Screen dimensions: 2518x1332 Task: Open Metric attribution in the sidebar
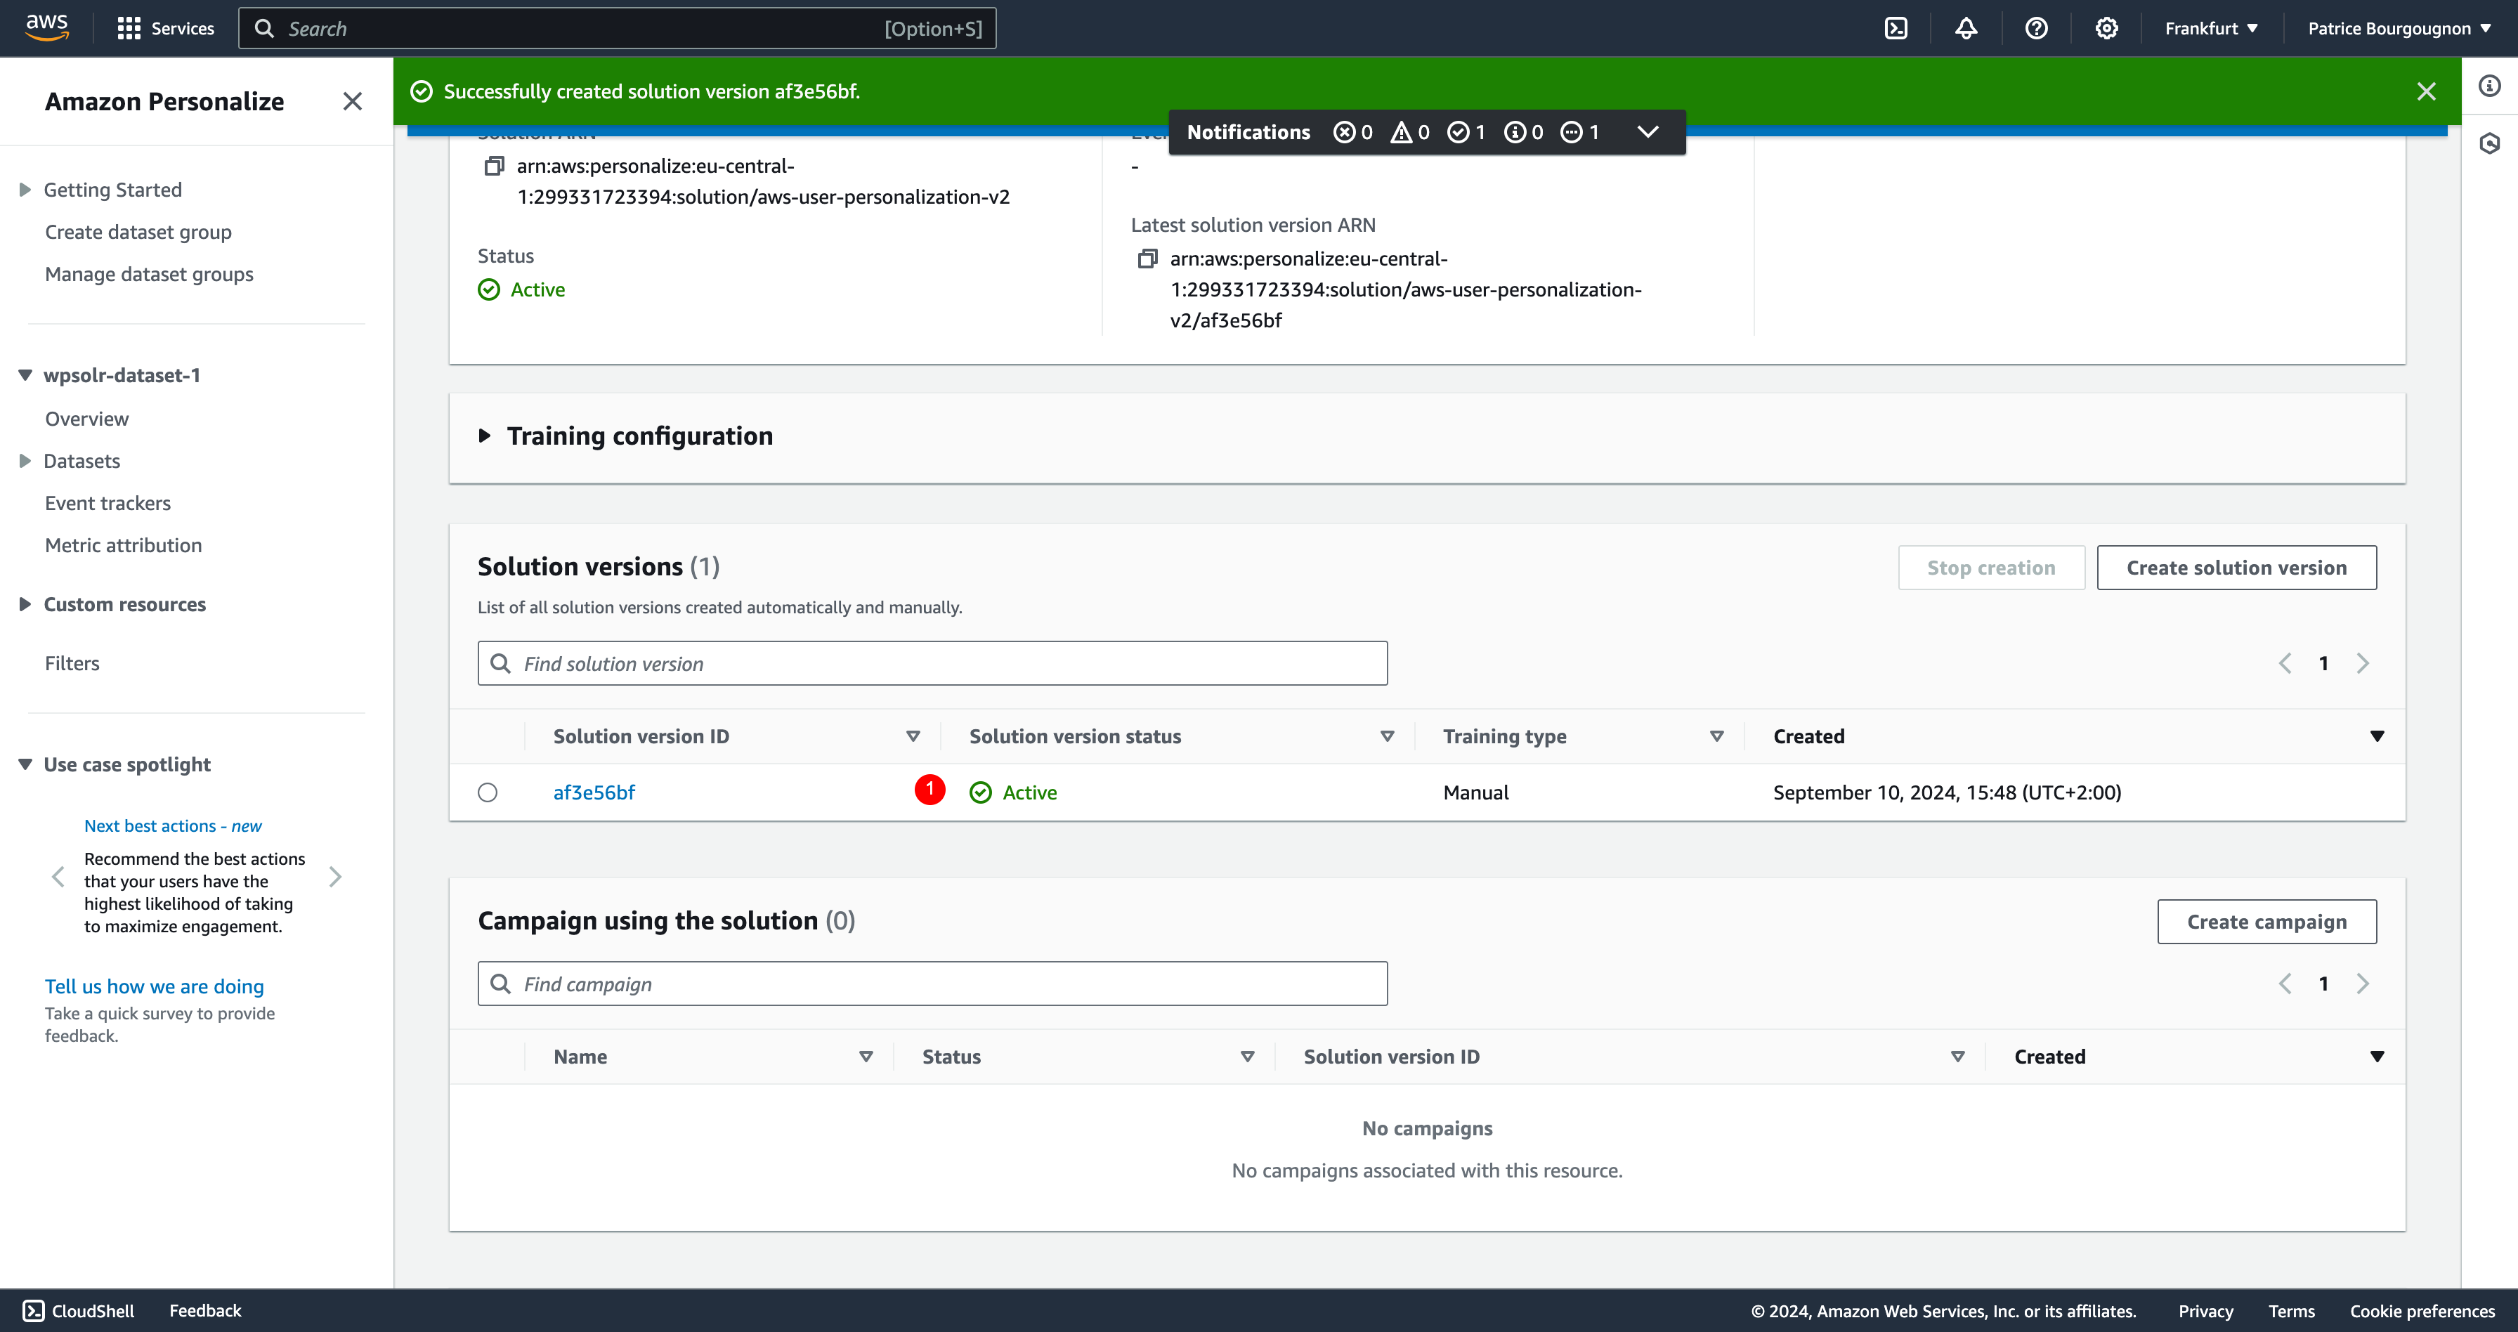pyautogui.click(x=123, y=545)
